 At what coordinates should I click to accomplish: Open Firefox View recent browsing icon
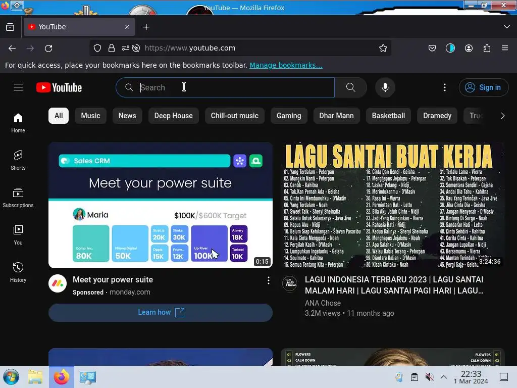click(x=10, y=27)
